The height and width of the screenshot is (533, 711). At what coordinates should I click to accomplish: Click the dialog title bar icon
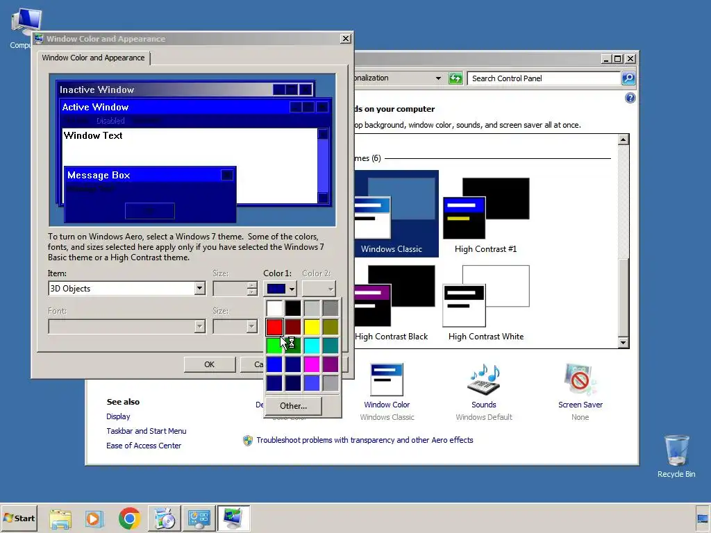[39, 39]
